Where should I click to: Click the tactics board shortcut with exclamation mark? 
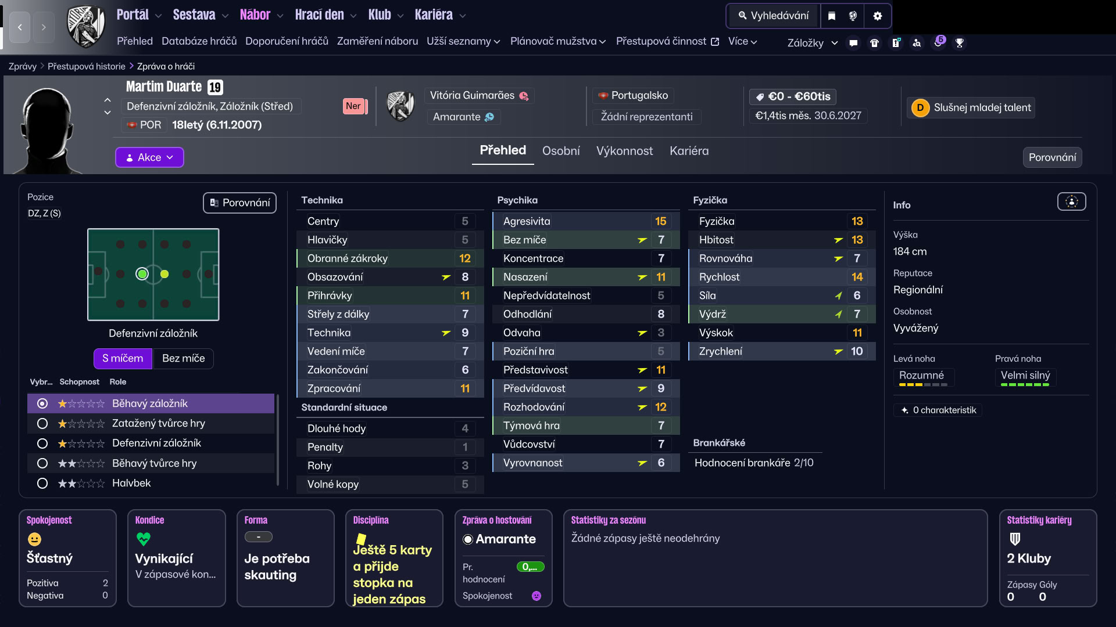point(896,42)
